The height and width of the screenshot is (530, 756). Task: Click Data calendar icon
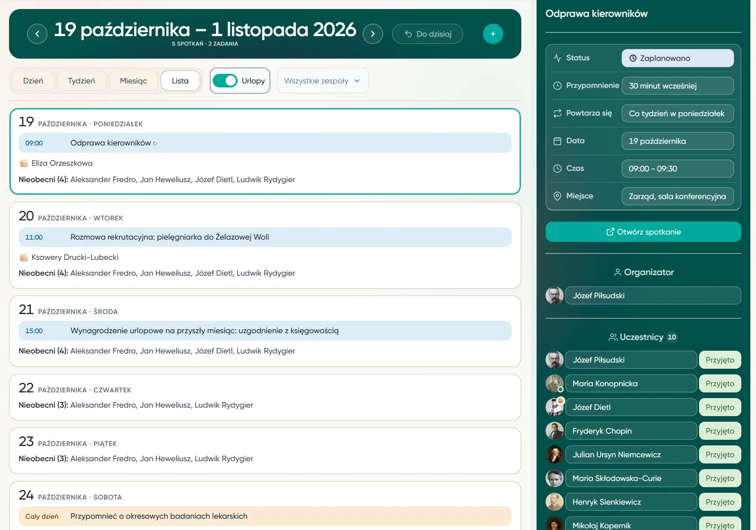click(x=557, y=141)
